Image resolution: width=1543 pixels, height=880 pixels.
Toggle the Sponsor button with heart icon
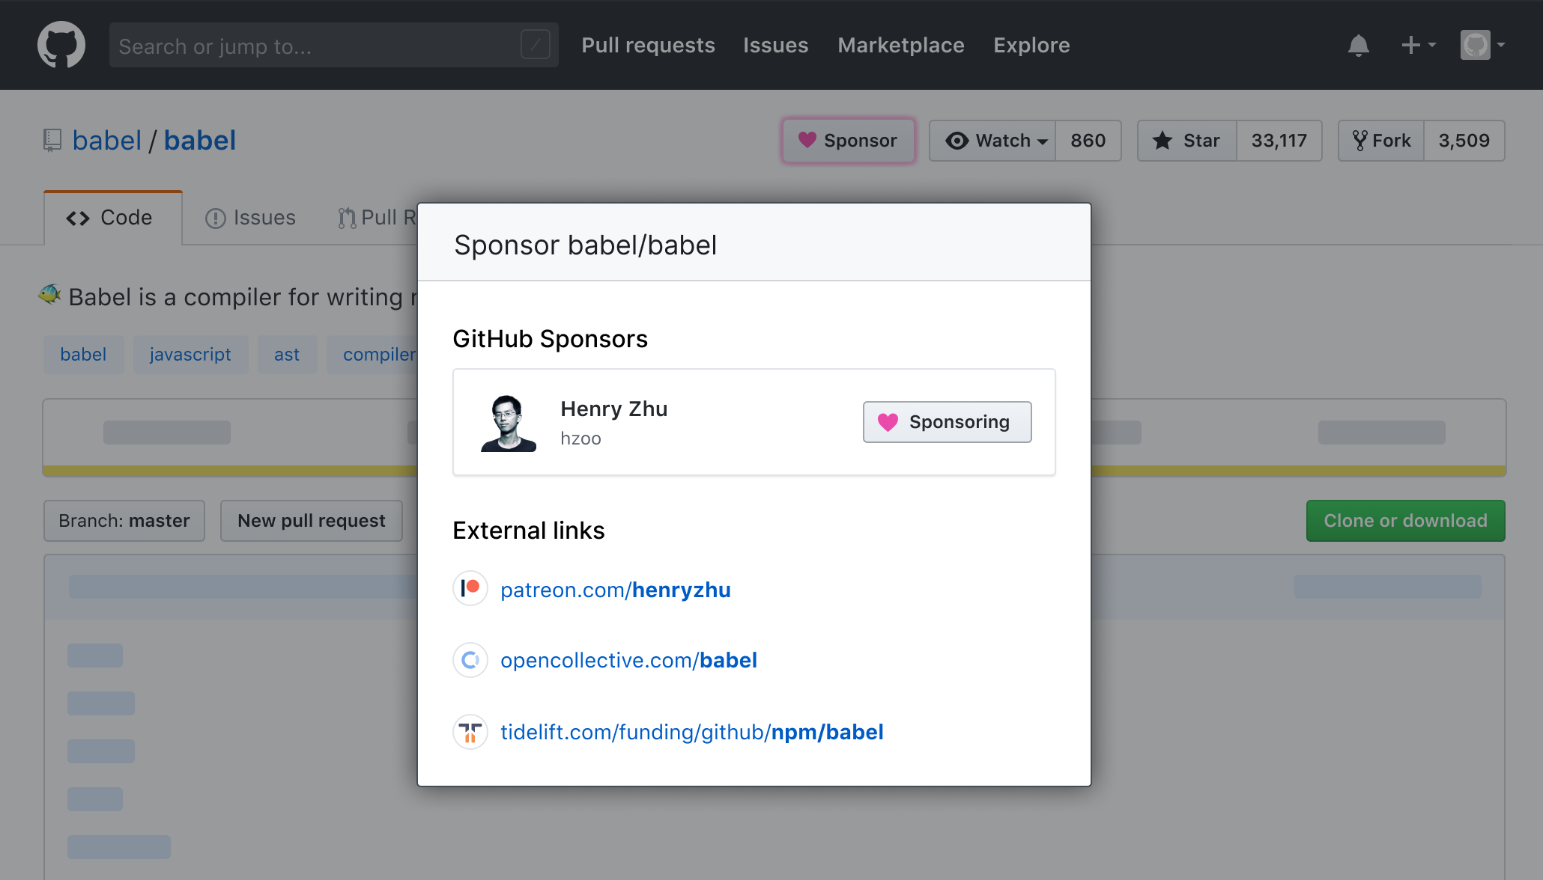[x=848, y=140]
